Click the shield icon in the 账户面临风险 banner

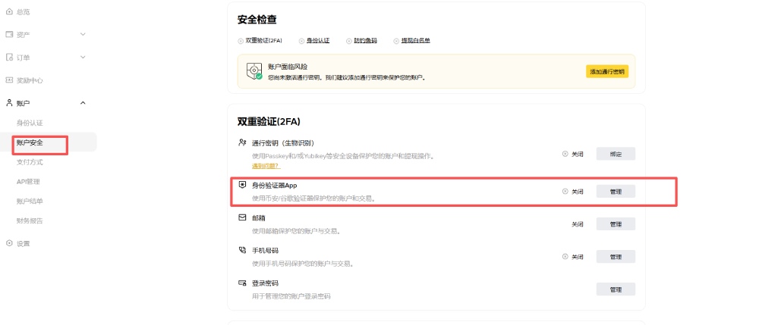pos(254,71)
